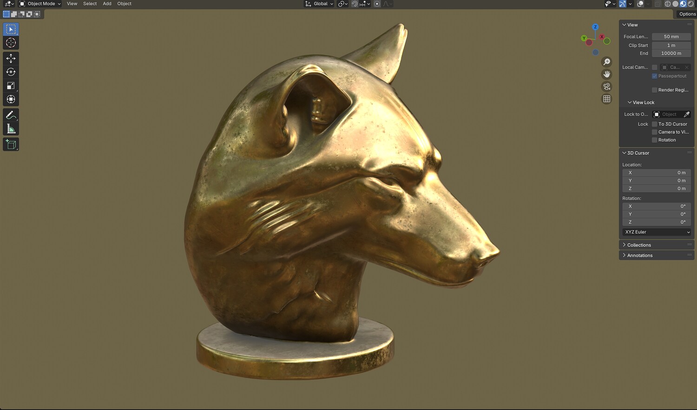
Task: Open the Object Mode dropdown
Action: point(40,4)
